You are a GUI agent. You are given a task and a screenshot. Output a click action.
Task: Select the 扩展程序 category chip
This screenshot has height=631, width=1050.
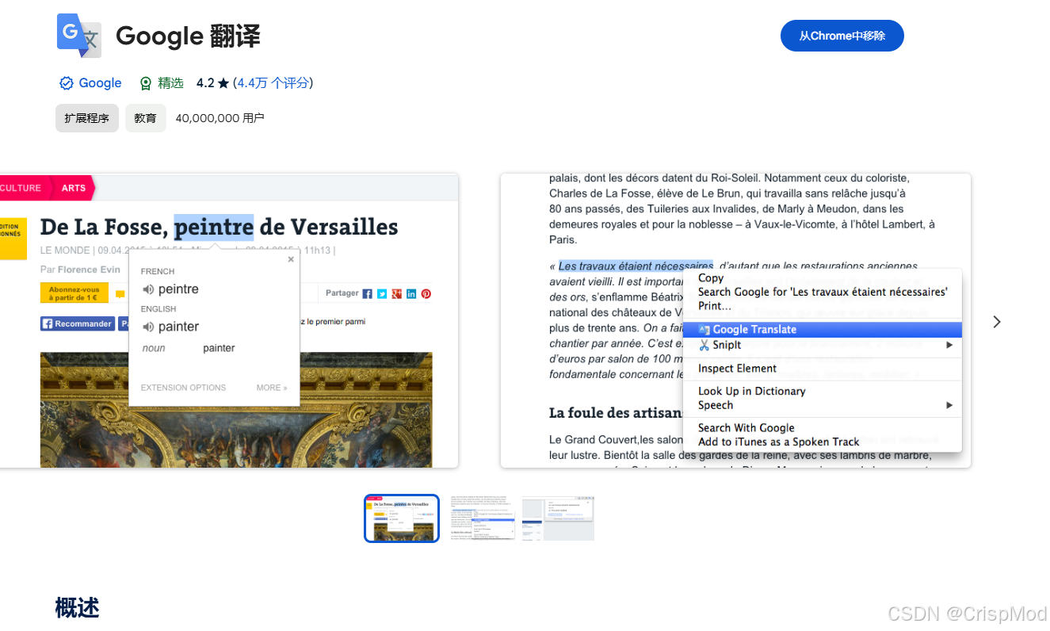(87, 118)
